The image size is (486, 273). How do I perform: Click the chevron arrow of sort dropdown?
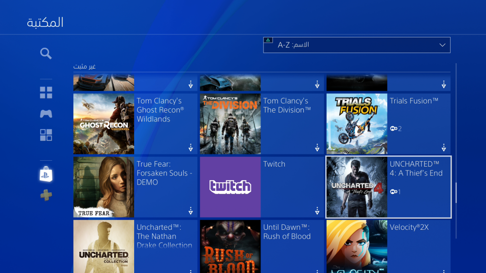pyautogui.click(x=442, y=45)
